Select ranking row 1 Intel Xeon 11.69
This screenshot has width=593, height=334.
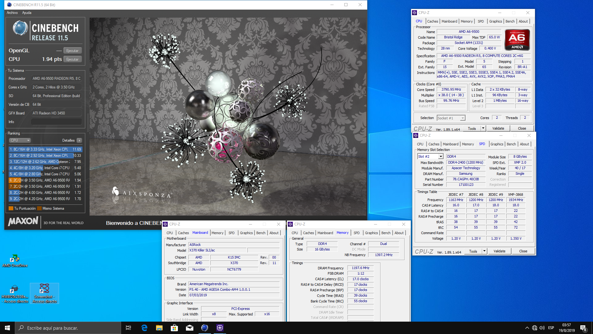click(45, 149)
